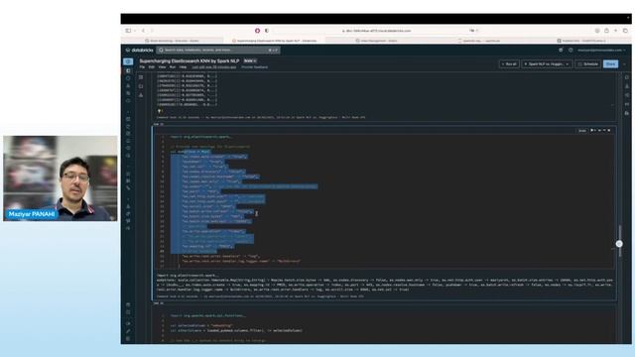Open the Experiments icon under Machine Learning
The height and width of the screenshot is (357, 635).
pyautogui.click(x=128, y=206)
